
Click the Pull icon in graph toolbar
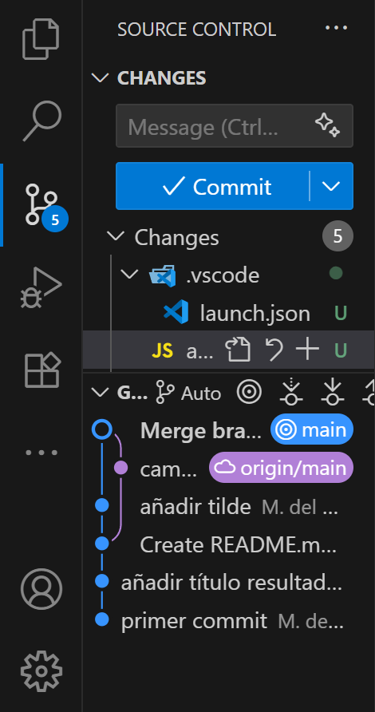click(x=333, y=393)
